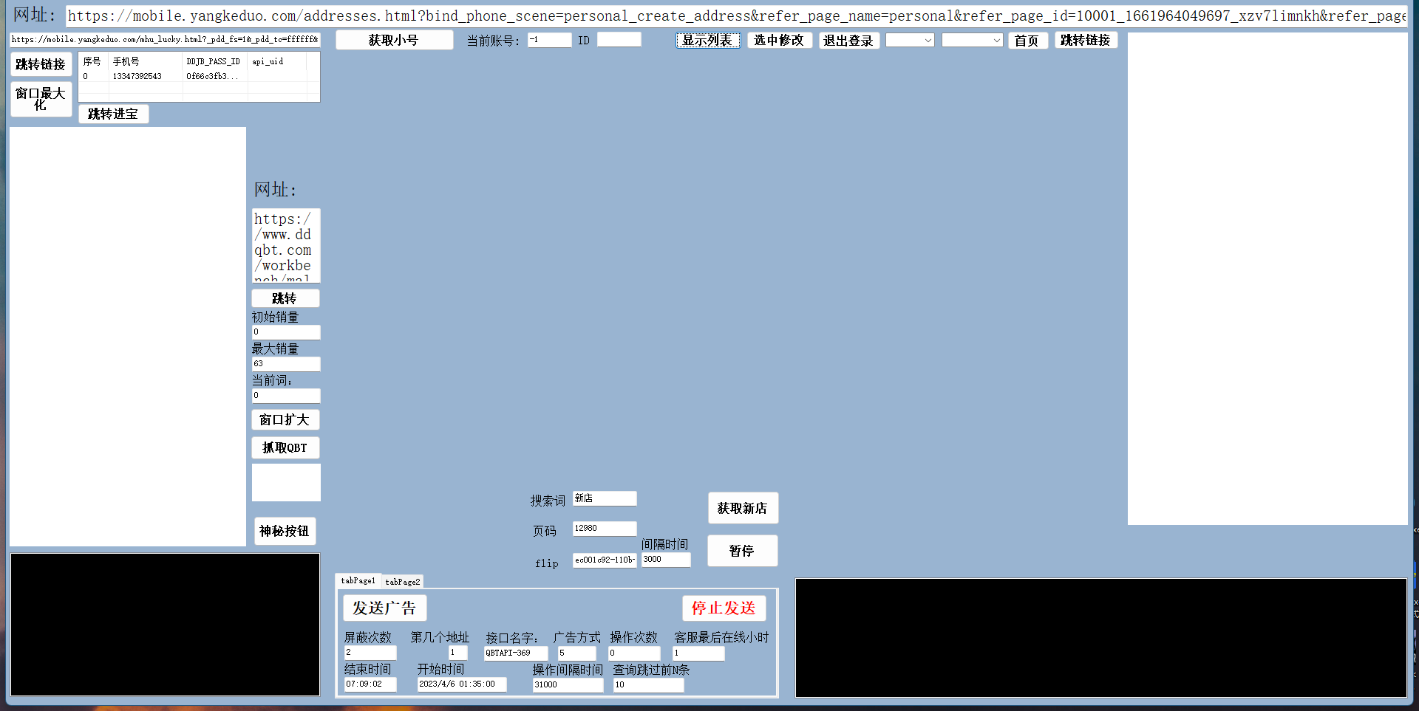Click the 客服最后在线小时 input field

(698, 653)
